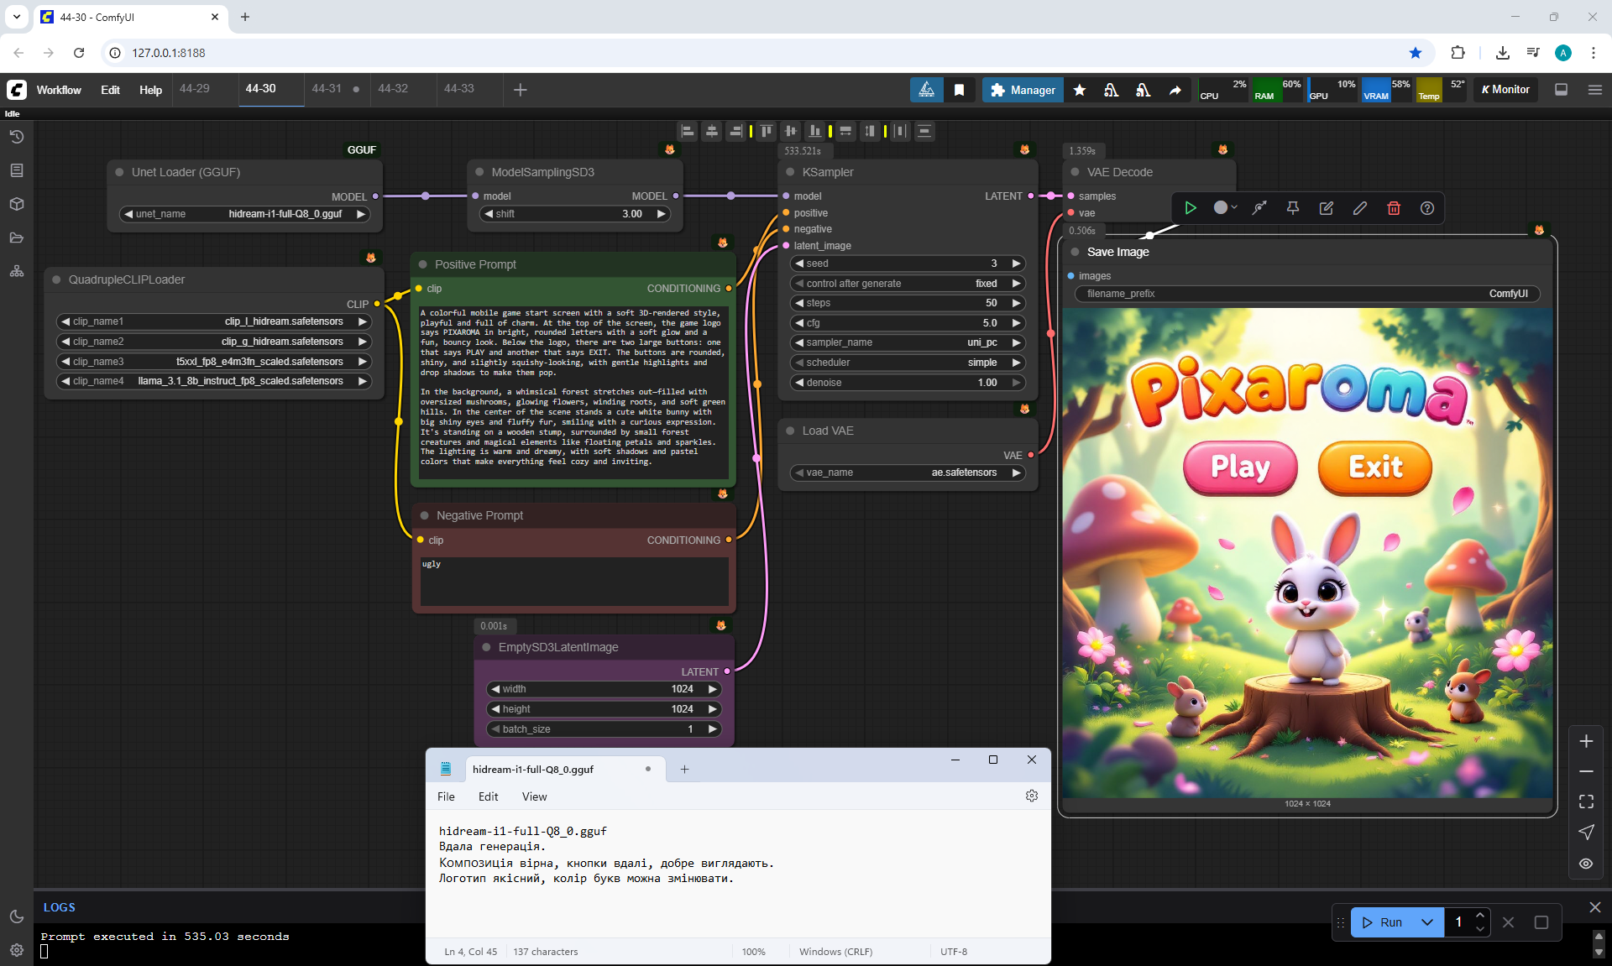Image resolution: width=1612 pixels, height=966 pixels.
Task: Open the Workflow menu
Action: coord(59,90)
